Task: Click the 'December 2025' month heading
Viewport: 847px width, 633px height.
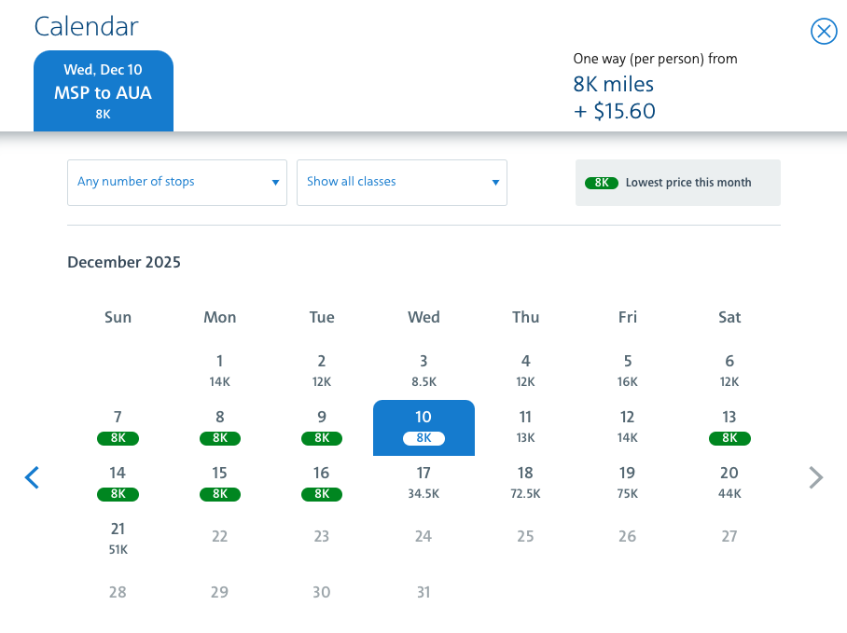Action: pyautogui.click(x=124, y=262)
